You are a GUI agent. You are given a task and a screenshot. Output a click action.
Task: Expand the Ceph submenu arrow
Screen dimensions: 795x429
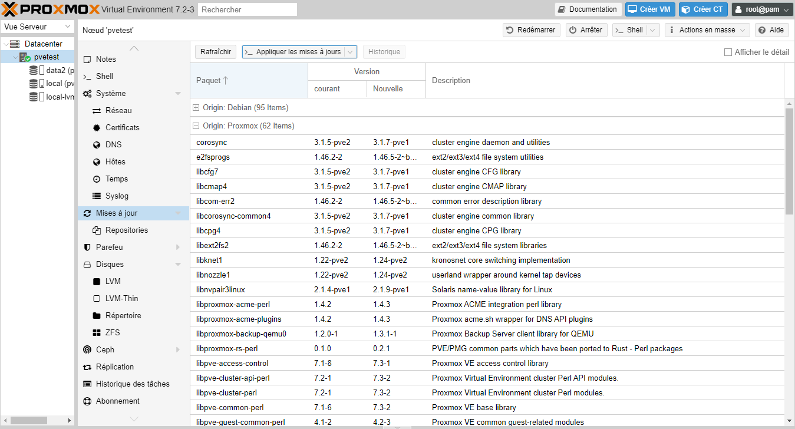click(x=178, y=349)
